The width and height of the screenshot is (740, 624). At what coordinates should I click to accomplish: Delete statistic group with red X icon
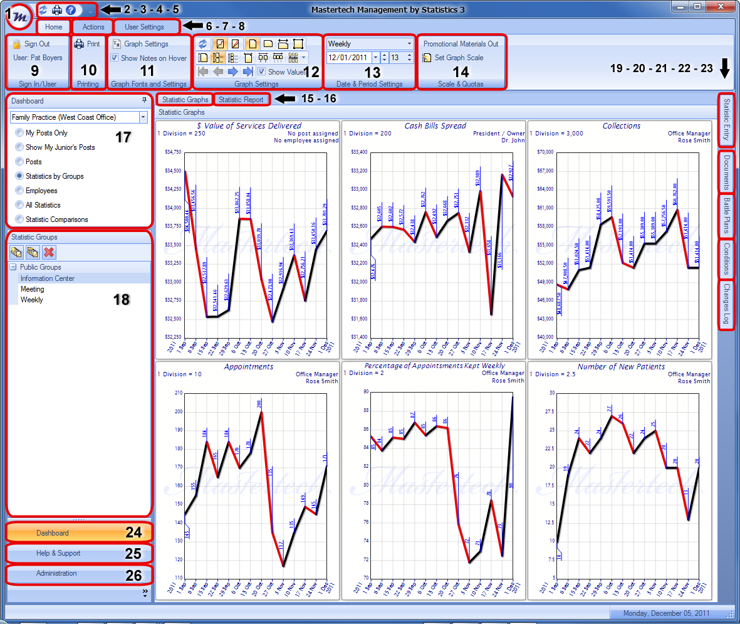49,252
